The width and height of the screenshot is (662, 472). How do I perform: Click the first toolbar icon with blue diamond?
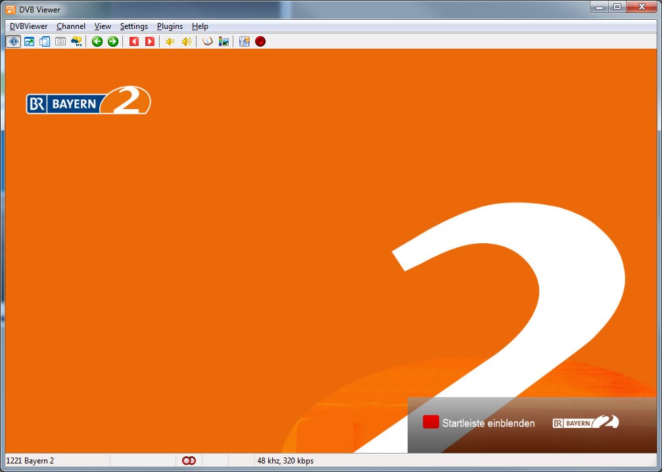click(13, 41)
